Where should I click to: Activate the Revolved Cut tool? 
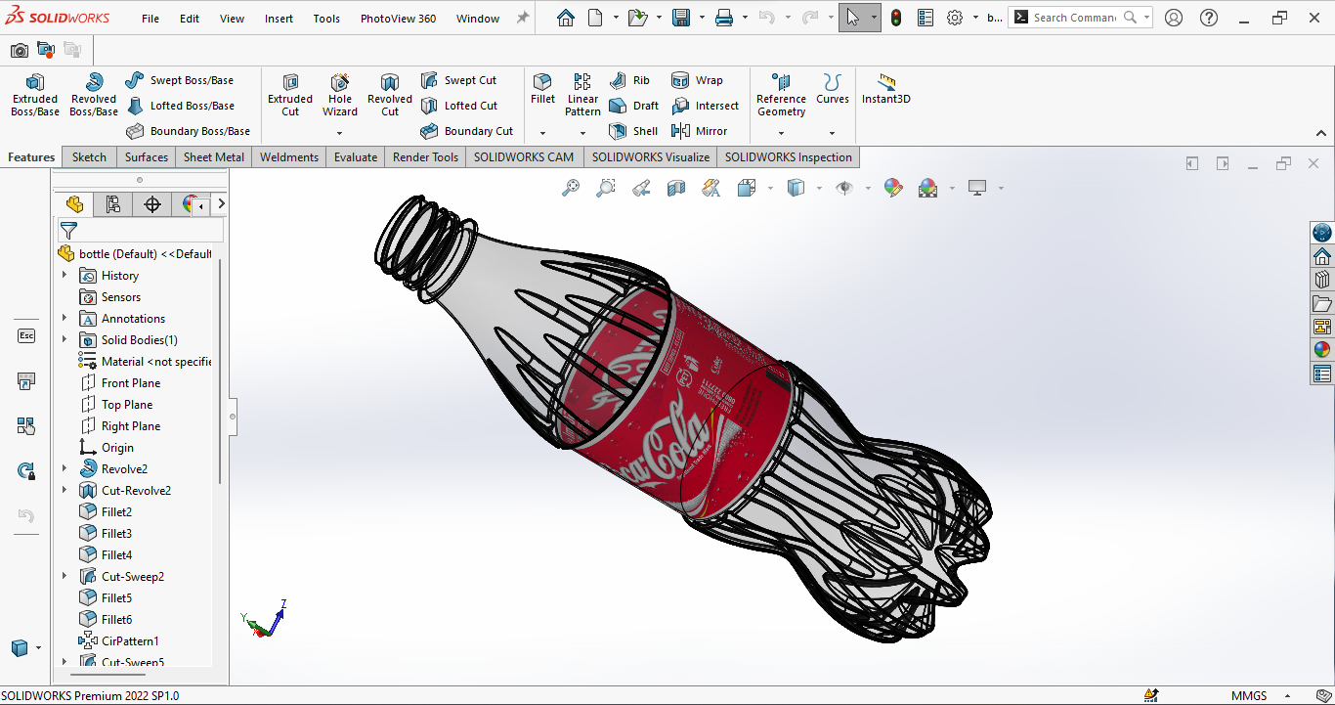coord(390,95)
